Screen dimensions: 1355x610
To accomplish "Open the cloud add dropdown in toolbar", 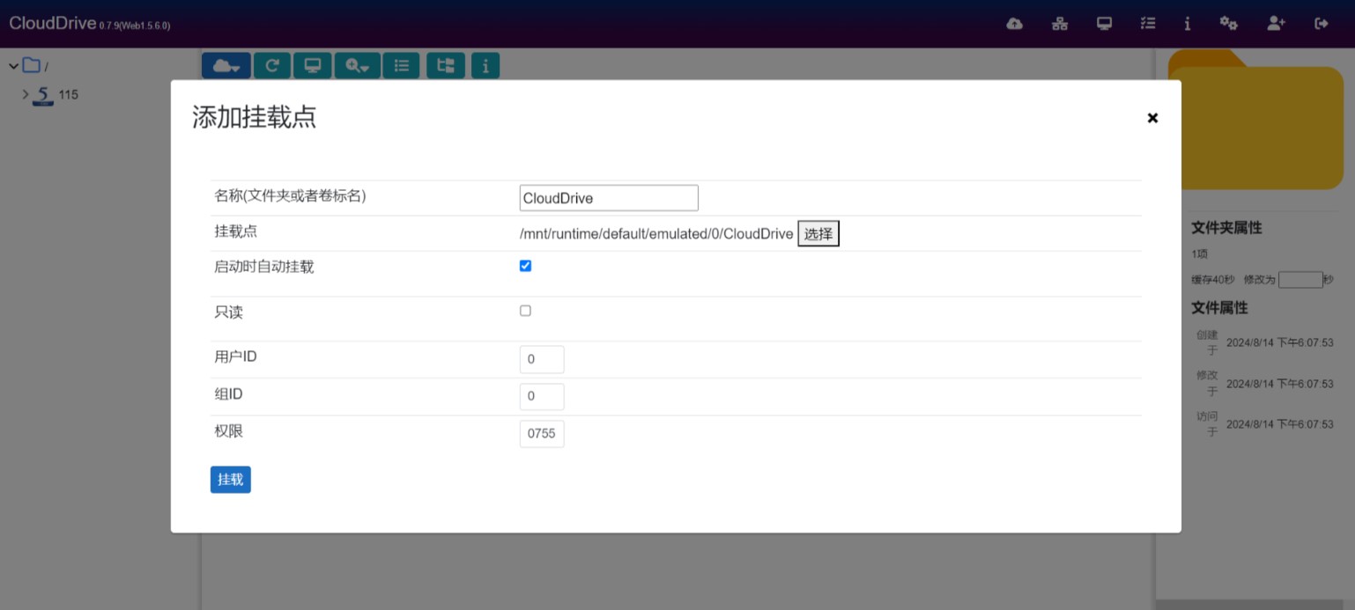I will 226,66.
